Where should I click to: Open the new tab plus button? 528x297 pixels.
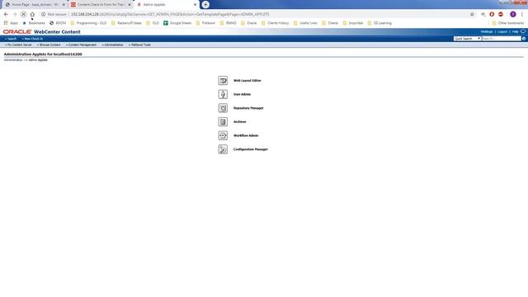[205, 4]
